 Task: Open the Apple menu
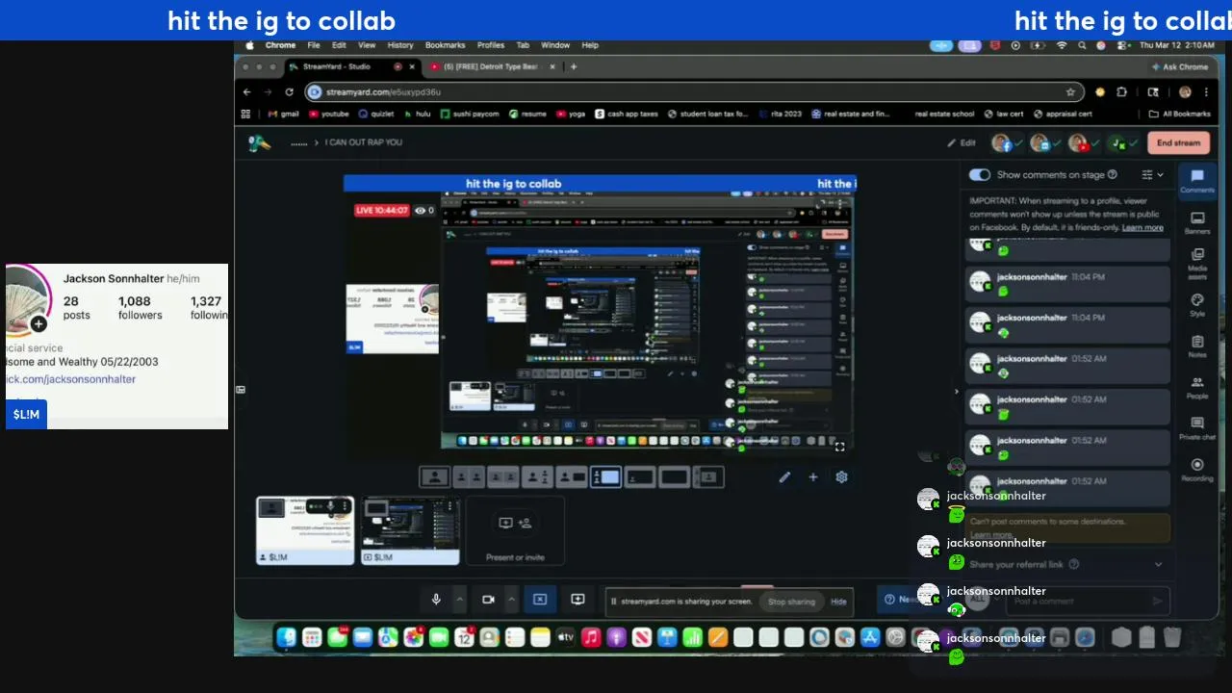click(250, 45)
